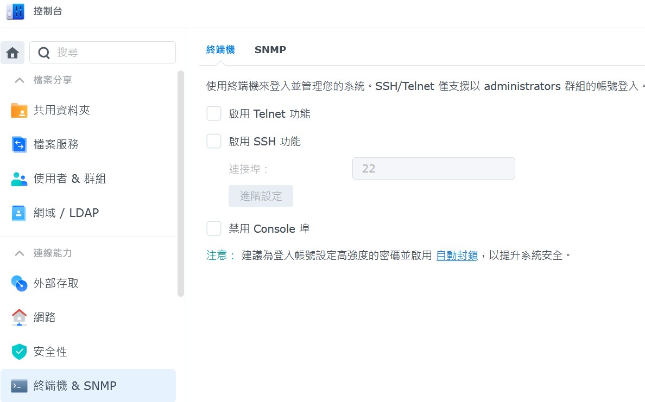645x402 pixels.
Task: Enable the 啟用 Telnet 功能 checkbox
Action: pos(214,114)
